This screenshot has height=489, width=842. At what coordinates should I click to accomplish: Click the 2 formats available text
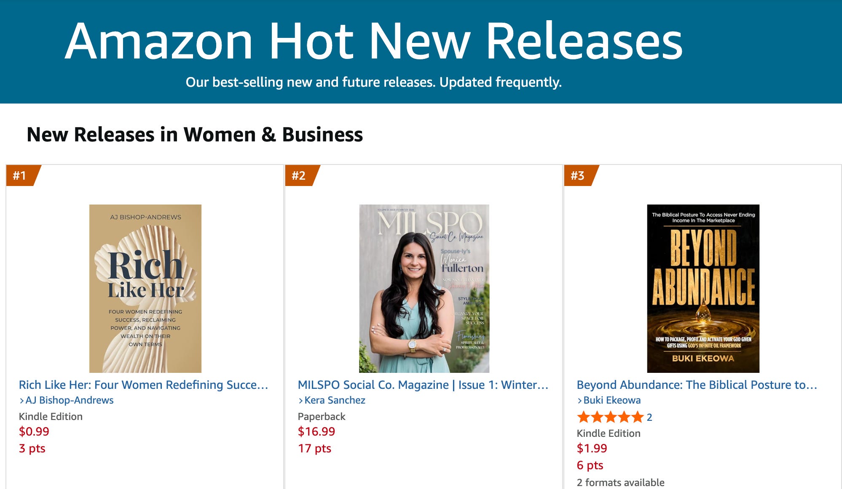pyautogui.click(x=621, y=483)
